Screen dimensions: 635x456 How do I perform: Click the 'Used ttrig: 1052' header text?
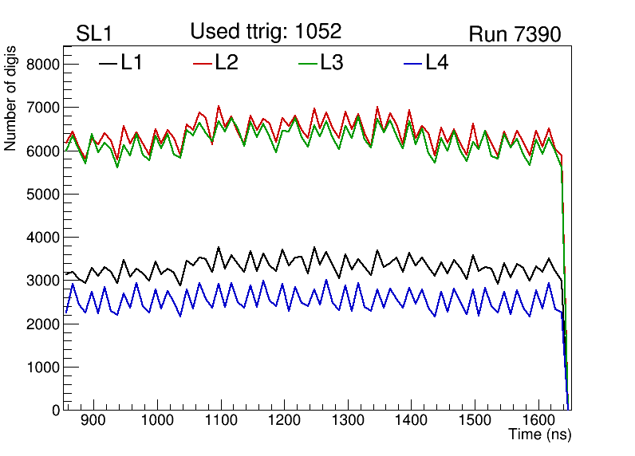[x=266, y=32]
